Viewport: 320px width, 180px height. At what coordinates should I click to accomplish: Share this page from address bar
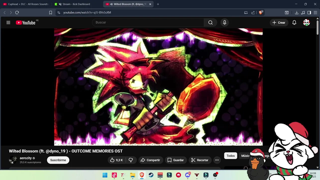(x=253, y=12)
